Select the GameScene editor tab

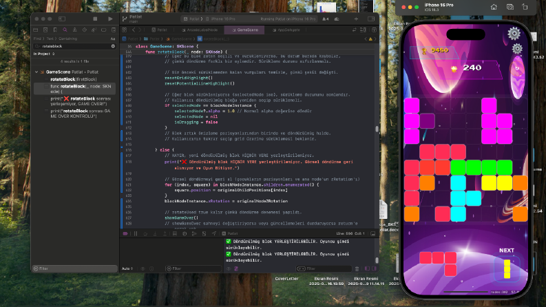tap(245, 30)
